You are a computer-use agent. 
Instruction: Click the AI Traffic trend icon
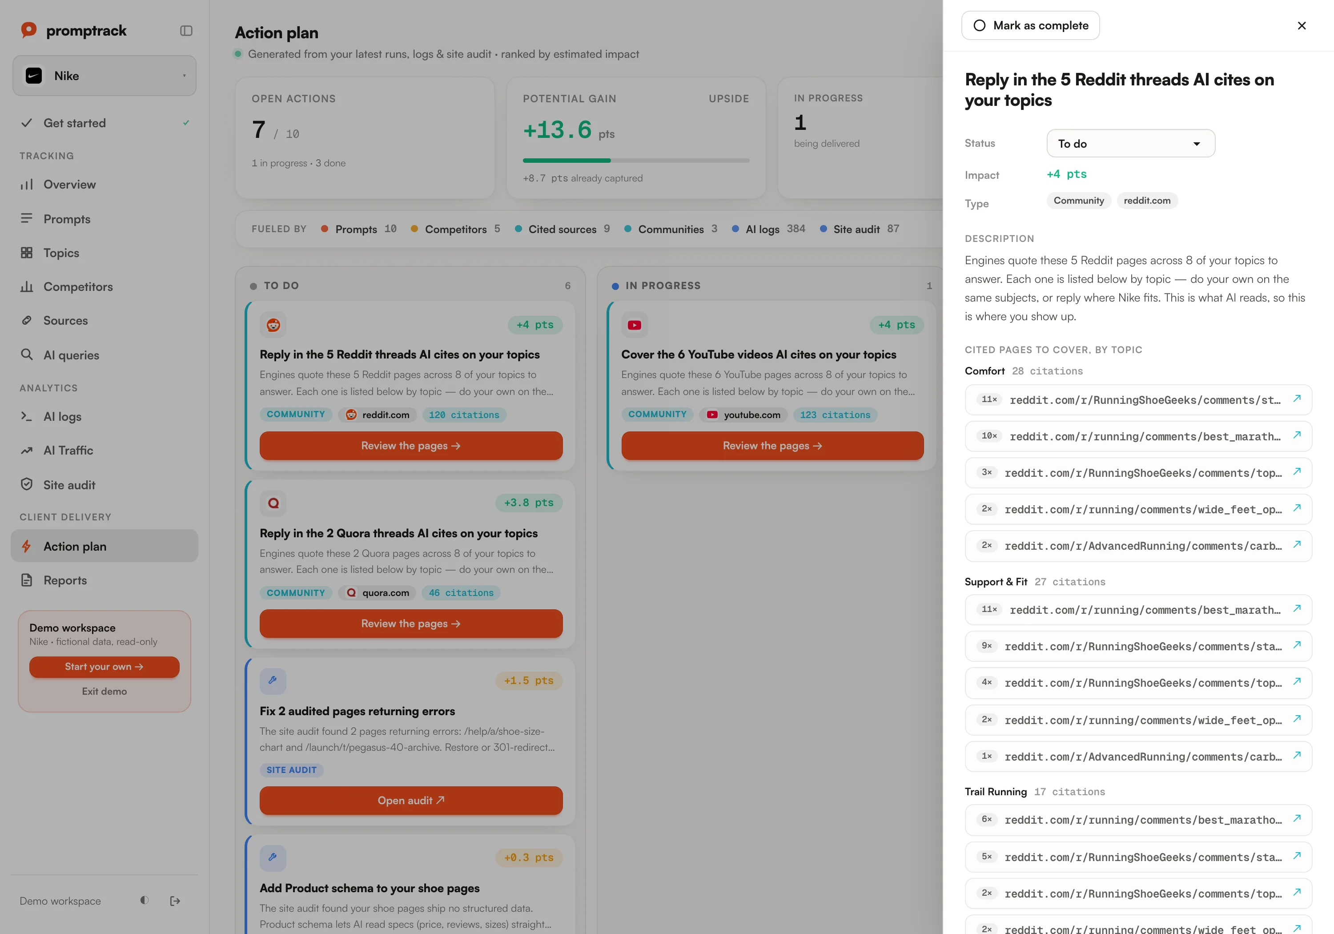(x=27, y=451)
